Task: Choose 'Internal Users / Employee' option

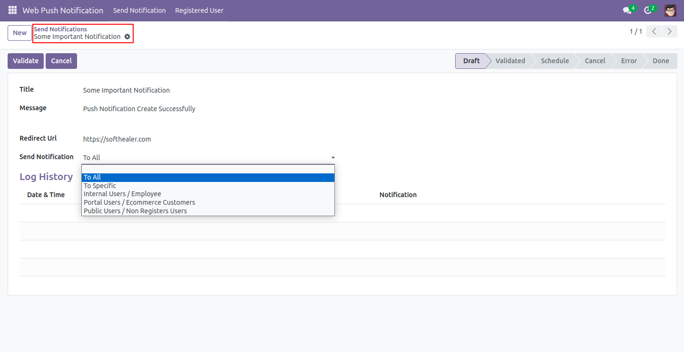Action: click(208, 194)
